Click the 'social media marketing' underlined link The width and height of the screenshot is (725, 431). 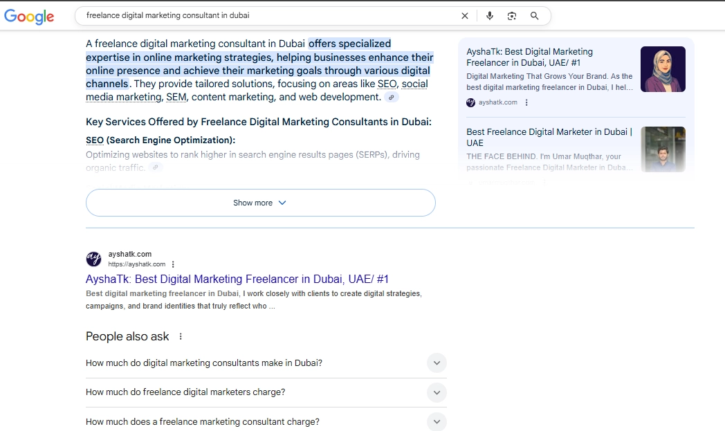[257, 91]
